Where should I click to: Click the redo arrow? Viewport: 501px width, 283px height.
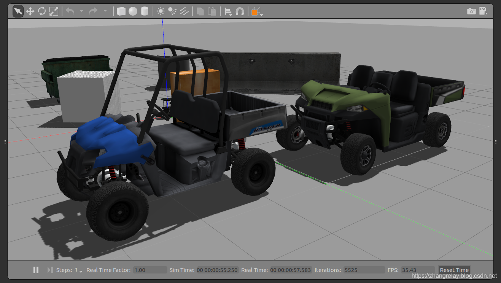93,11
